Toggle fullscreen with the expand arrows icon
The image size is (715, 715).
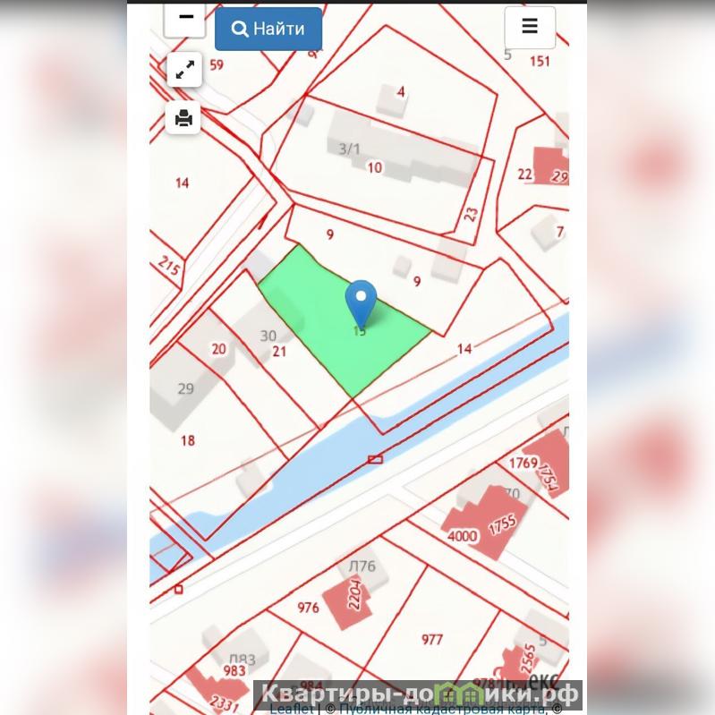184,70
